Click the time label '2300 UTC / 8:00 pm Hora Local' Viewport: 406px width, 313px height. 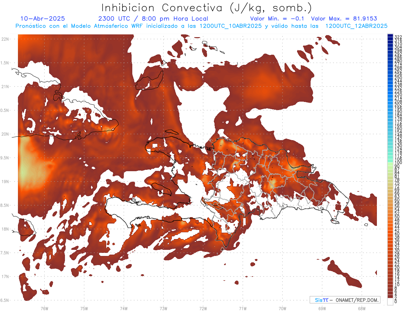pos(153,19)
